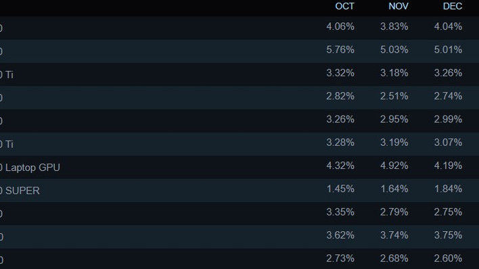Click the 5.76% October value
479x269 pixels.
(x=340, y=50)
